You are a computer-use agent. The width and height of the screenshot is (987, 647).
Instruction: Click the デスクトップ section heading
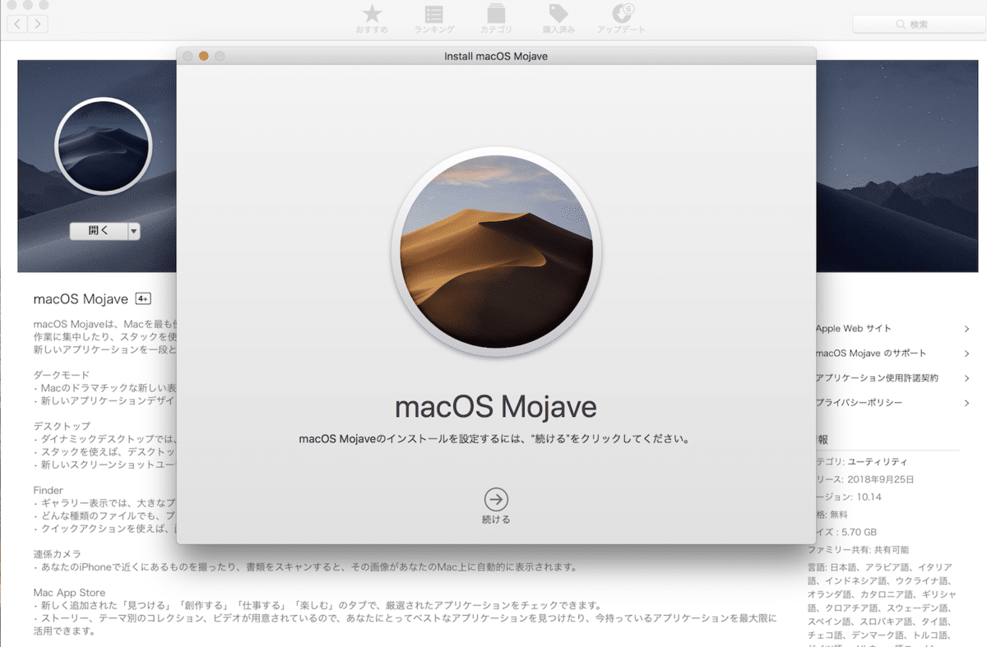pyautogui.click(x=62, y=426)
